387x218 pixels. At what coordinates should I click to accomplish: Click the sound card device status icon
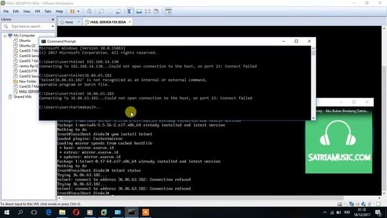pos(363,204)
